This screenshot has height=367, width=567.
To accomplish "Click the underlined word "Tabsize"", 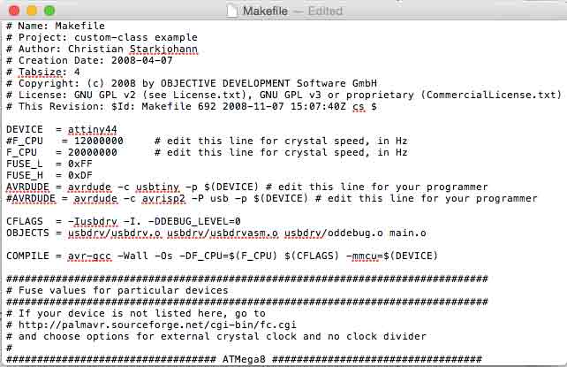I will pos(40,72).
